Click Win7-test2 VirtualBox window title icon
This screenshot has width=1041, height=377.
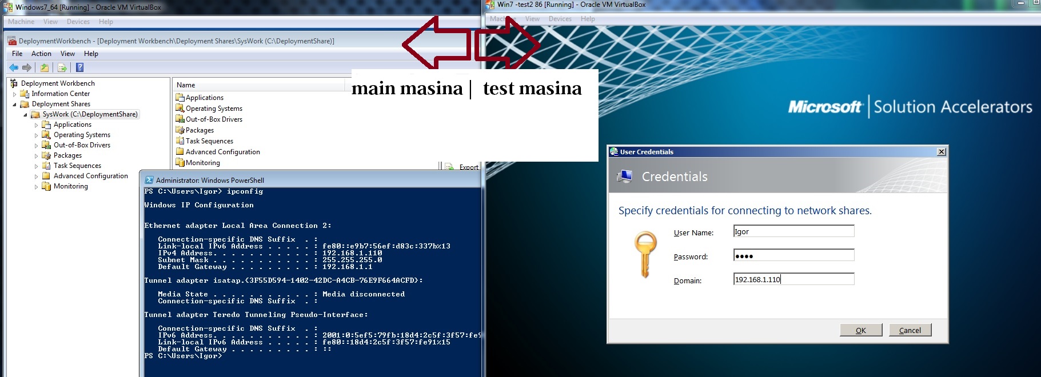click(490, 5)
